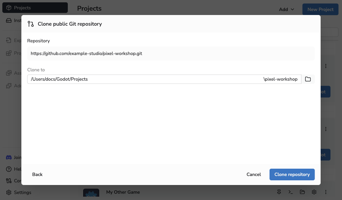342x200 pixels.
Task: Go Back in the clone dialog
Action: coord(37,175)
